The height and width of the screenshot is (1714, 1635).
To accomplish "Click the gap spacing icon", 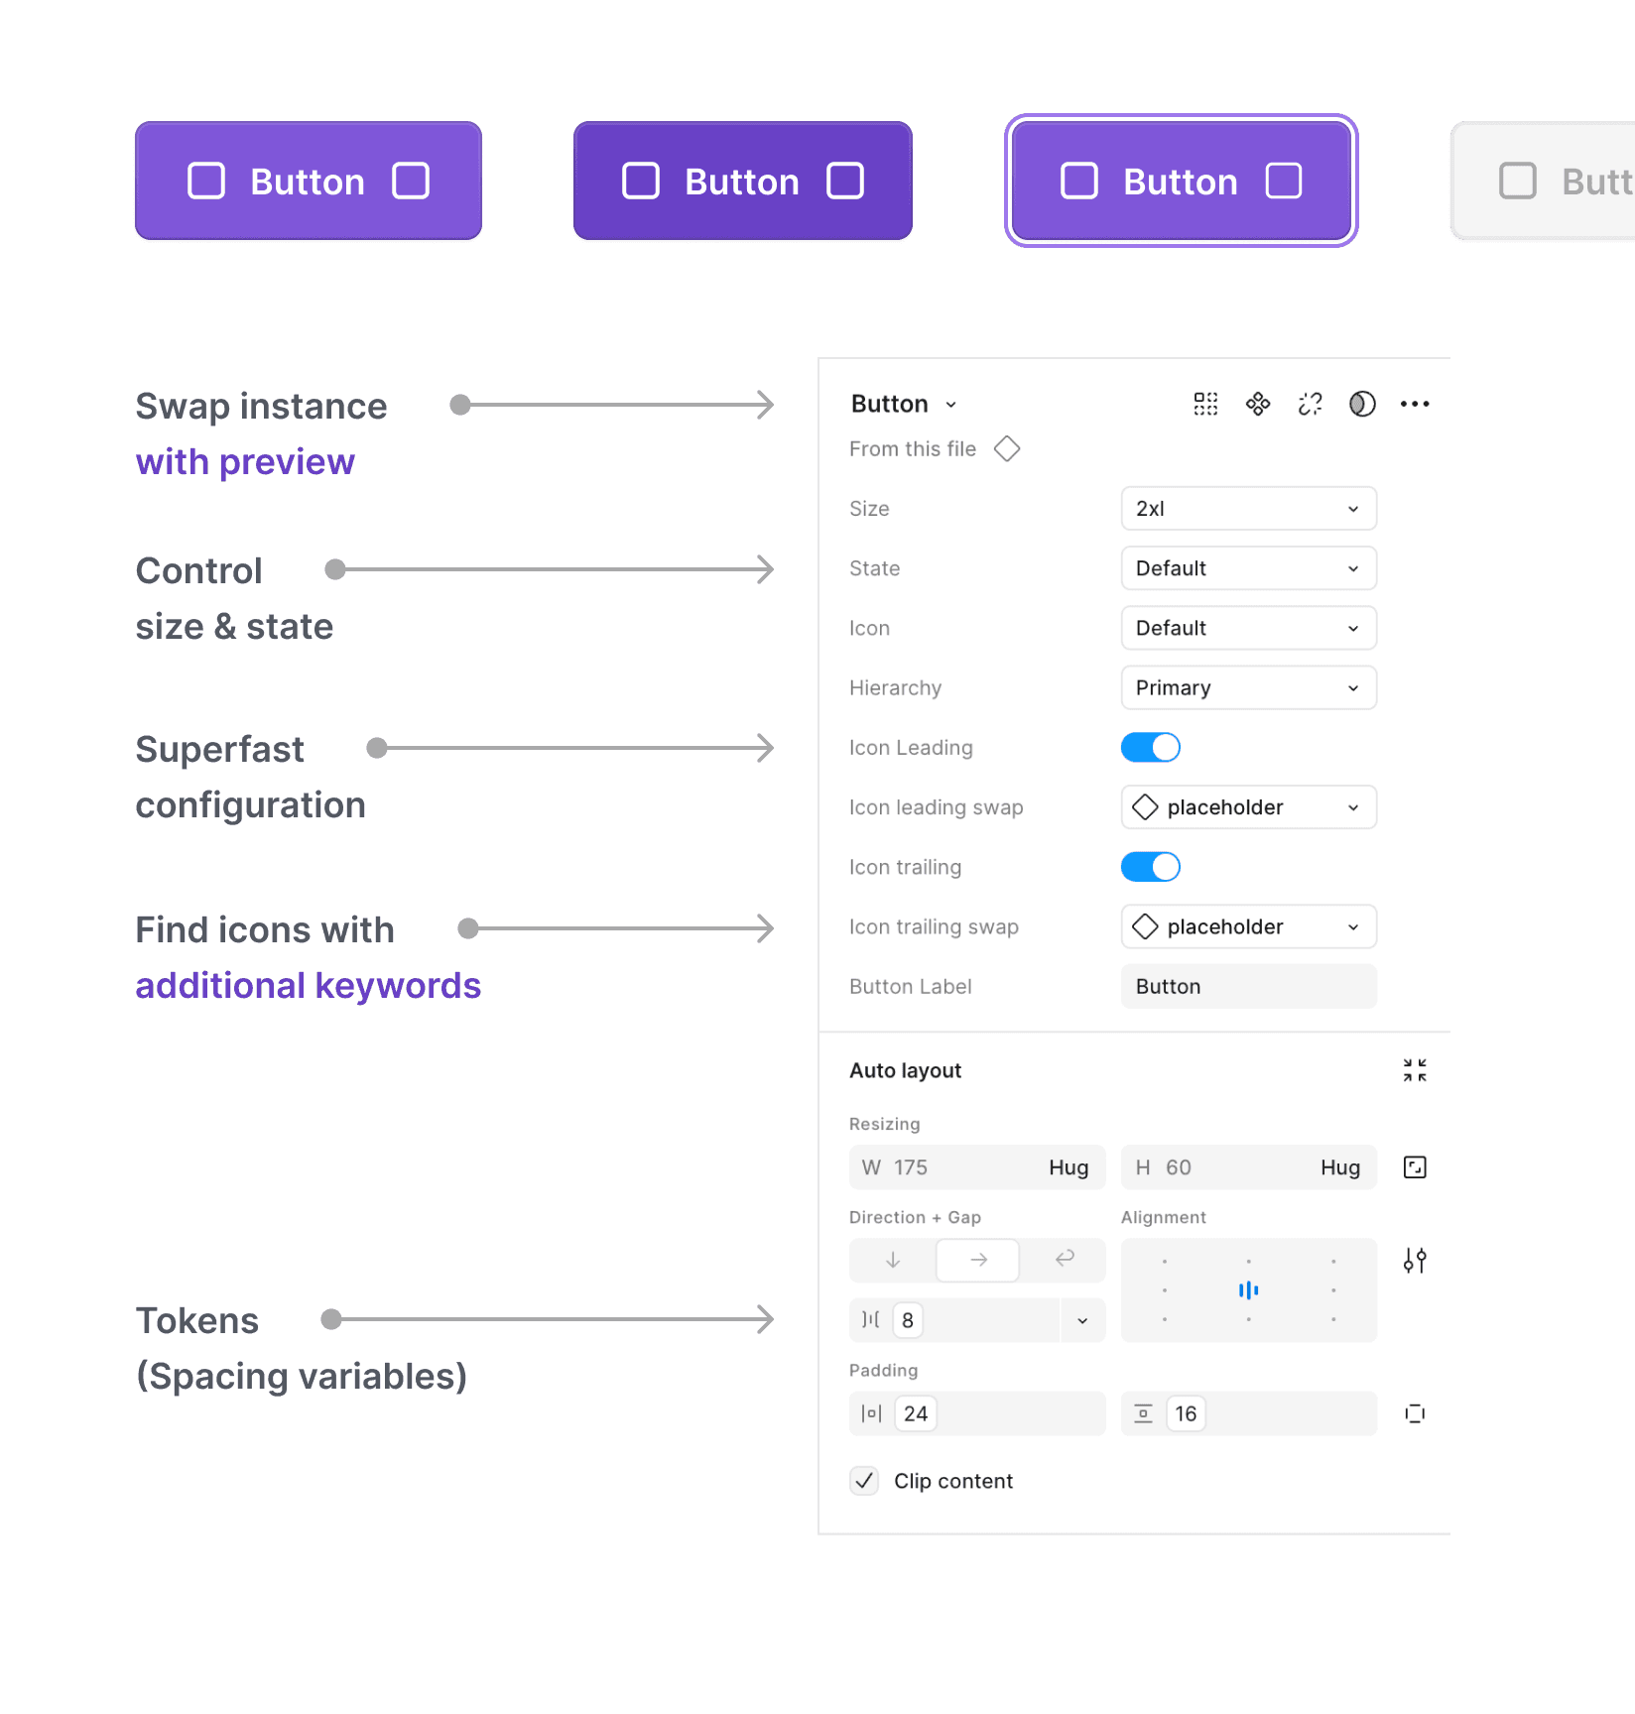I will click(x=871, y=1320).
